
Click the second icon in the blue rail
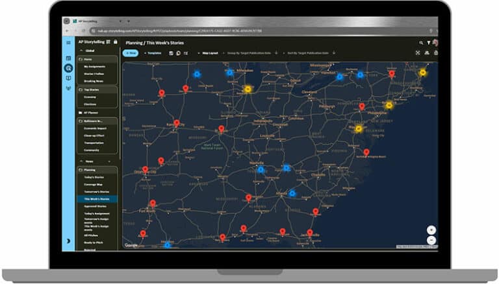pyautogui.click(x=68, y=58)
